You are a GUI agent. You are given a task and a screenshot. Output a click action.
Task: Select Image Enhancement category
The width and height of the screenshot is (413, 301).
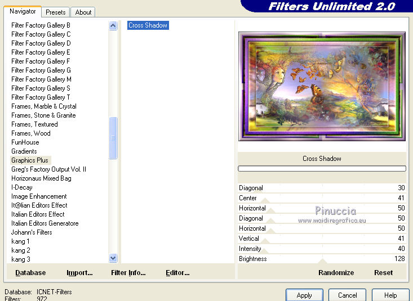pos(39,196)
